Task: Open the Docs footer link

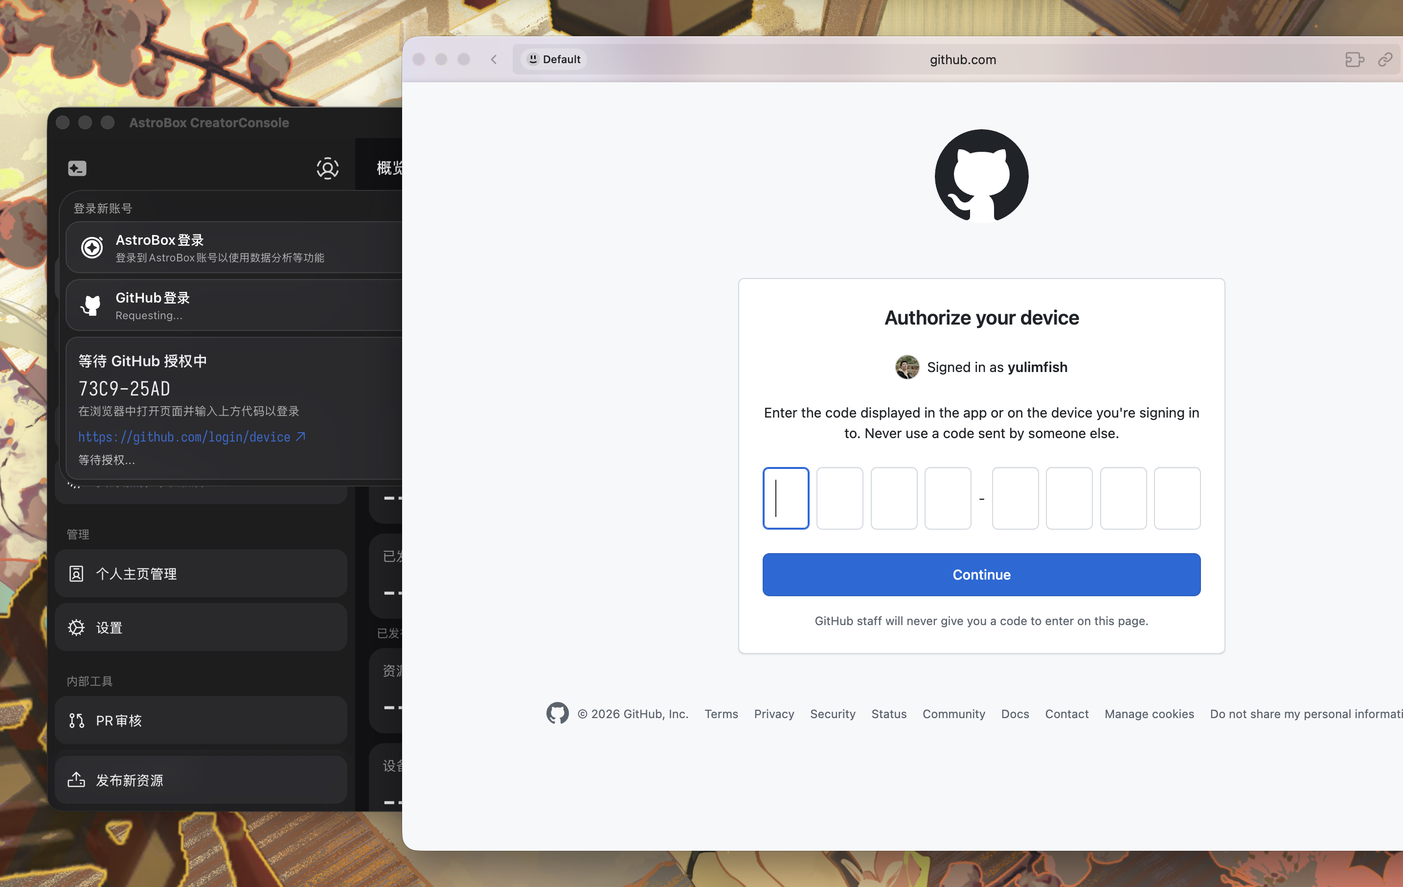Action: click(1015, 714)
